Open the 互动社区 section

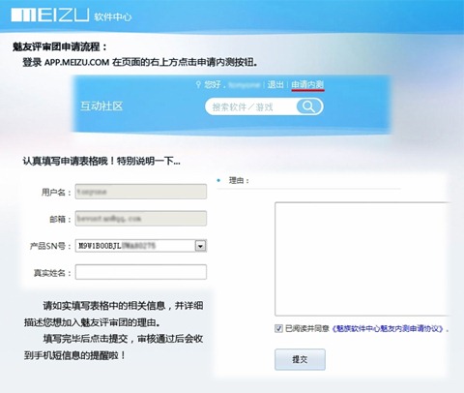101,106
